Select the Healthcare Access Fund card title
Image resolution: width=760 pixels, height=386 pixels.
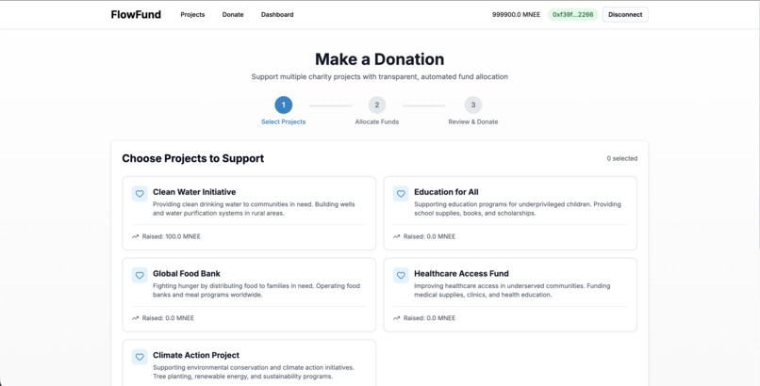(461, 274)
